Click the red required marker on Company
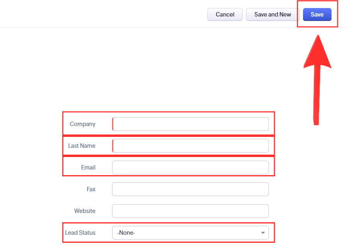The height and width of the screenshot is (246, 348). click(x=113, y=124)
